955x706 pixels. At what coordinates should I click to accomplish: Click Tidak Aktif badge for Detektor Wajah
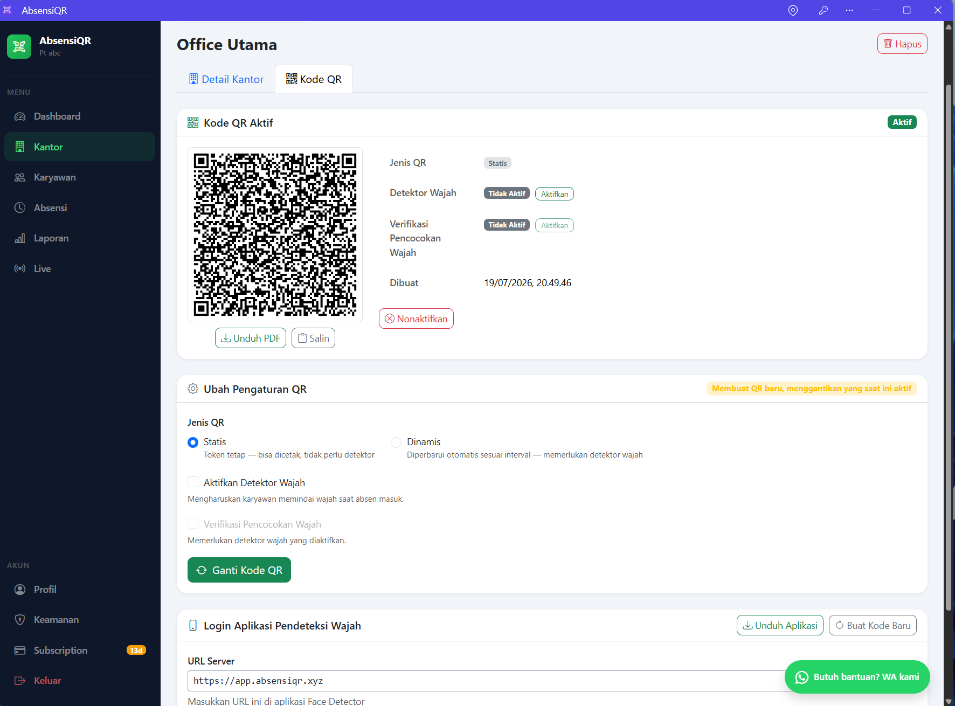[507, 193]
